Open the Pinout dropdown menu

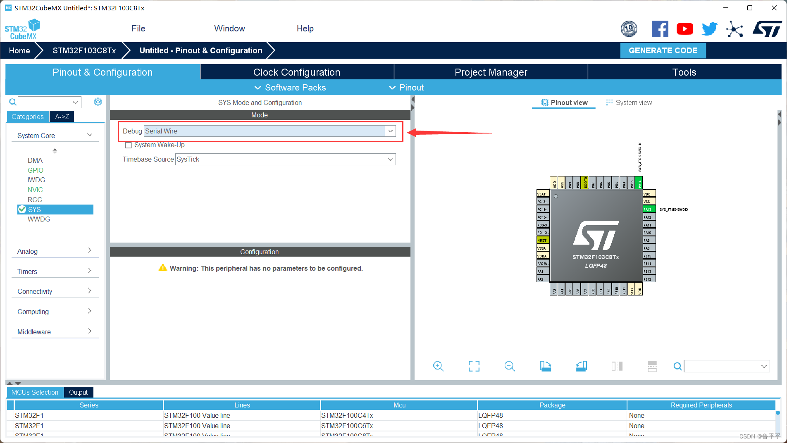click(x=406, y=88)
